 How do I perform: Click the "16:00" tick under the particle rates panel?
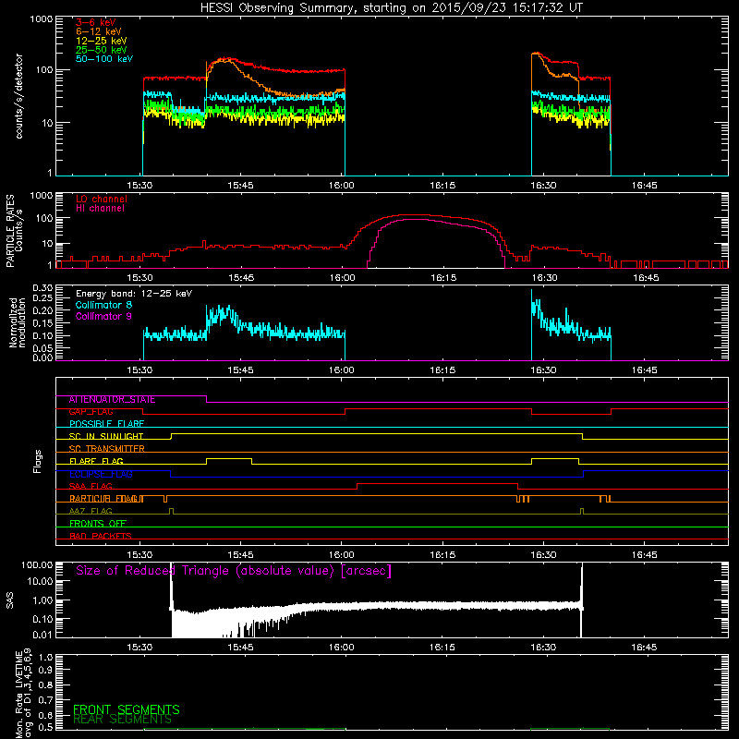point(342,278)
